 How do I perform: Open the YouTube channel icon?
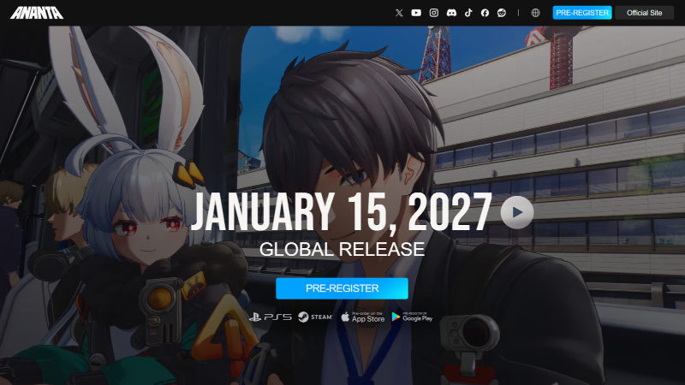pyautogui.click(x=416, y=13)
